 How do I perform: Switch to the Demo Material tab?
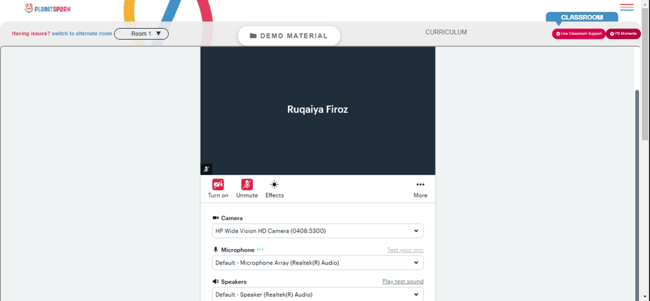pos(289,36)
